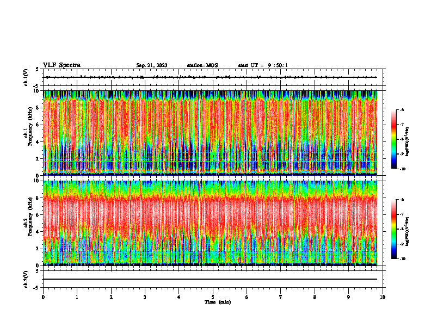Click the time axis tick label "2"

pos(111,297)
